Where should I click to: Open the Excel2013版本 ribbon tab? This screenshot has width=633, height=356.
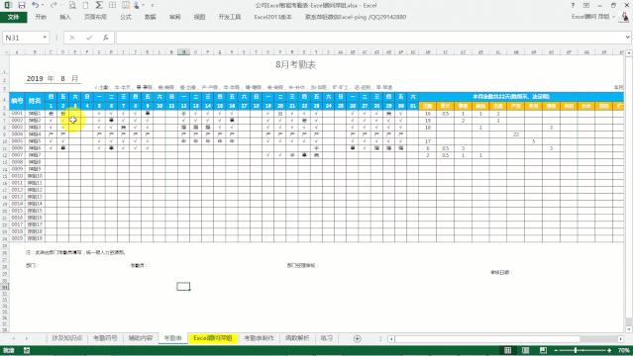coord(272,17)
